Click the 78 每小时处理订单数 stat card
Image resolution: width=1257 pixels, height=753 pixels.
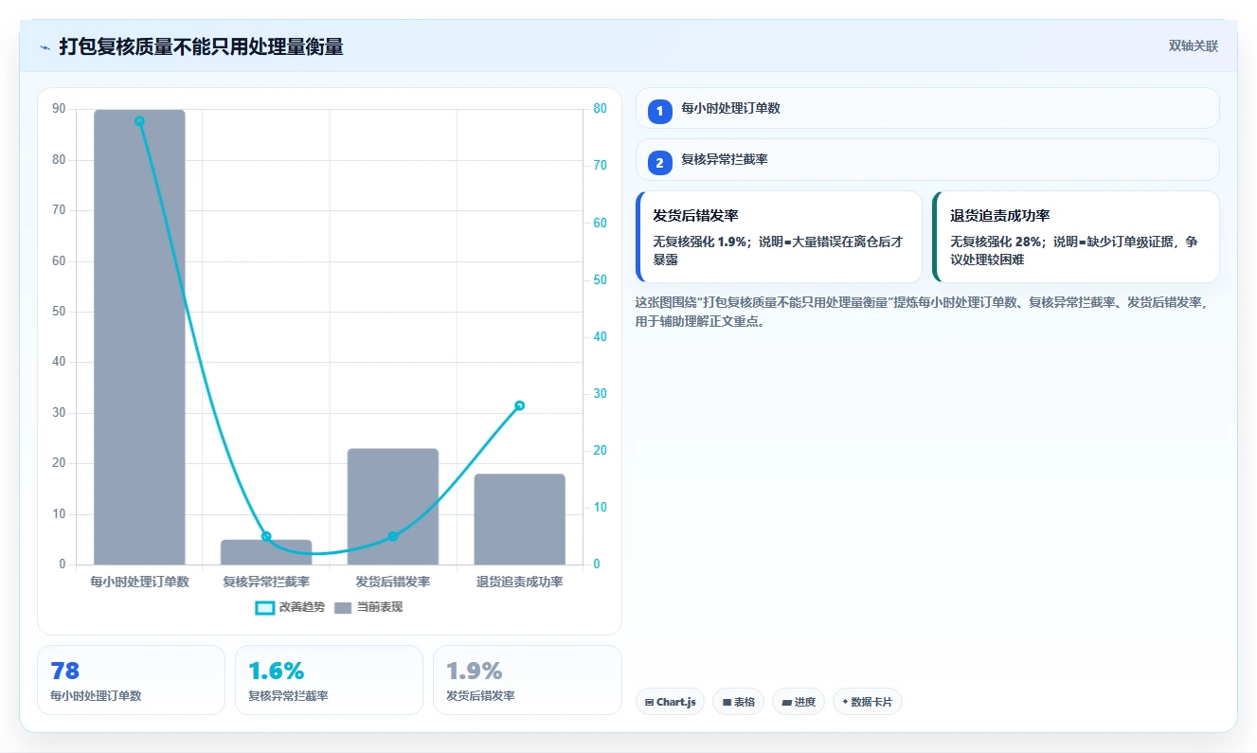[x=131, y=680]
